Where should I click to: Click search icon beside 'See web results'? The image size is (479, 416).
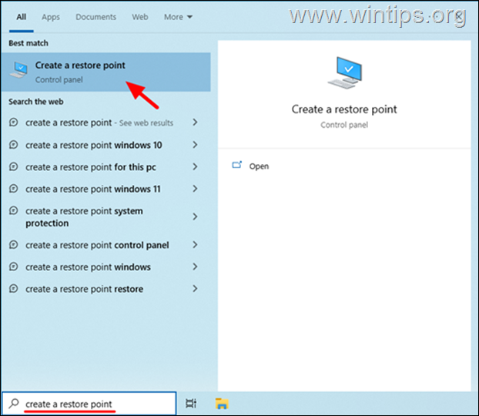(13, 122)
